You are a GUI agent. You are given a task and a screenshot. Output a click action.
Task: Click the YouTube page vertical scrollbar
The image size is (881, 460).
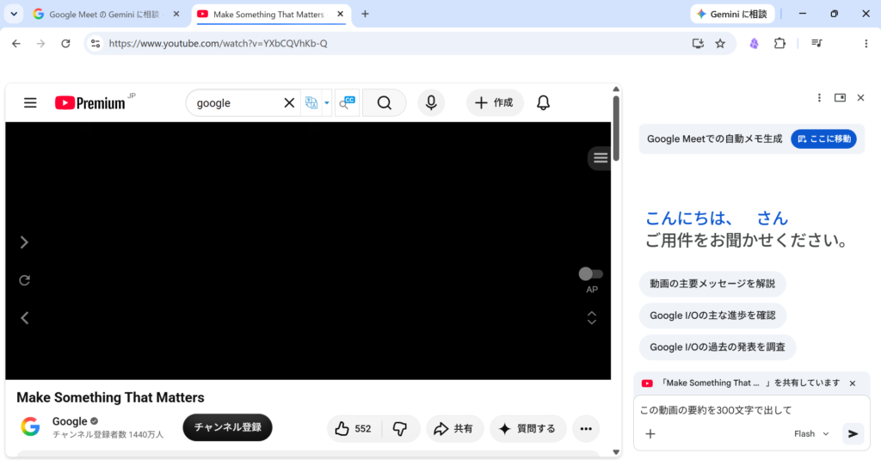point(616,129)
